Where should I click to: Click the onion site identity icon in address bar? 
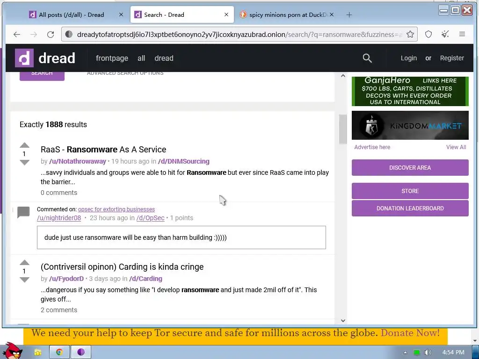click(x=69, y=35)
